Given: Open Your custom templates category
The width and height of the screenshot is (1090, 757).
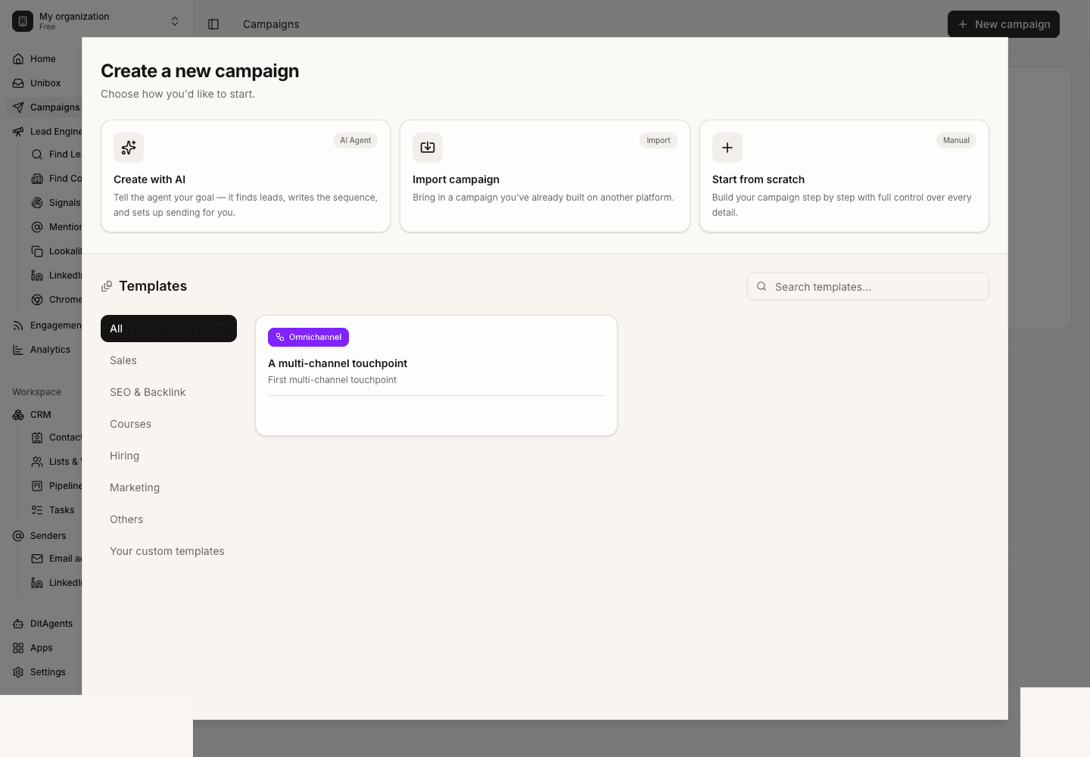Looking at the screenshot, I should pyautogui.click(x=169, y=551).
